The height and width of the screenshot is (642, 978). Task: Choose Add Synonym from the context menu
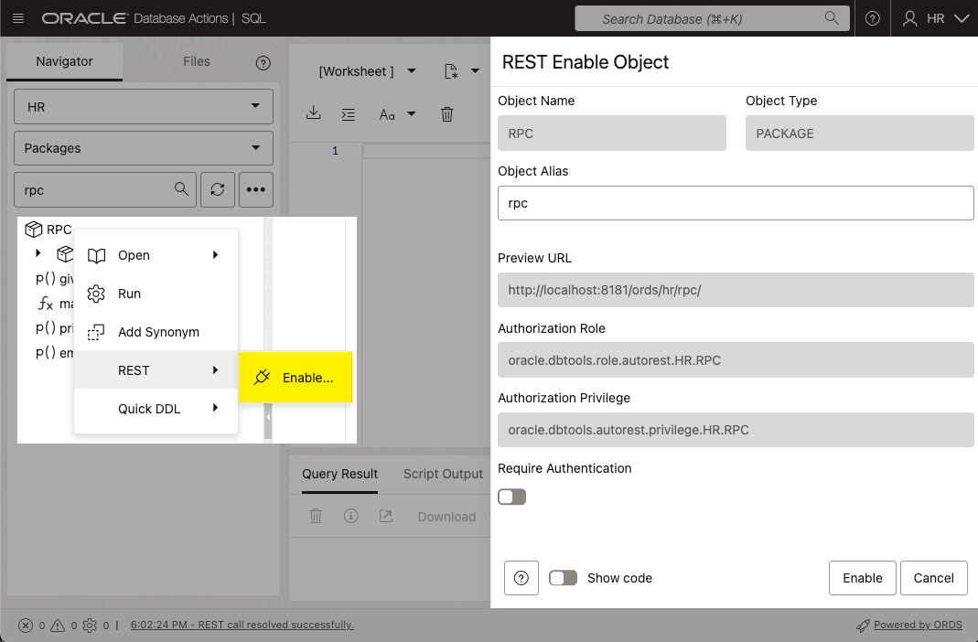pos(156,332)
